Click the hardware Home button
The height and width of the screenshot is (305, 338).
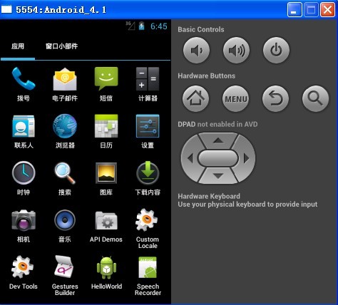point(196,98)
